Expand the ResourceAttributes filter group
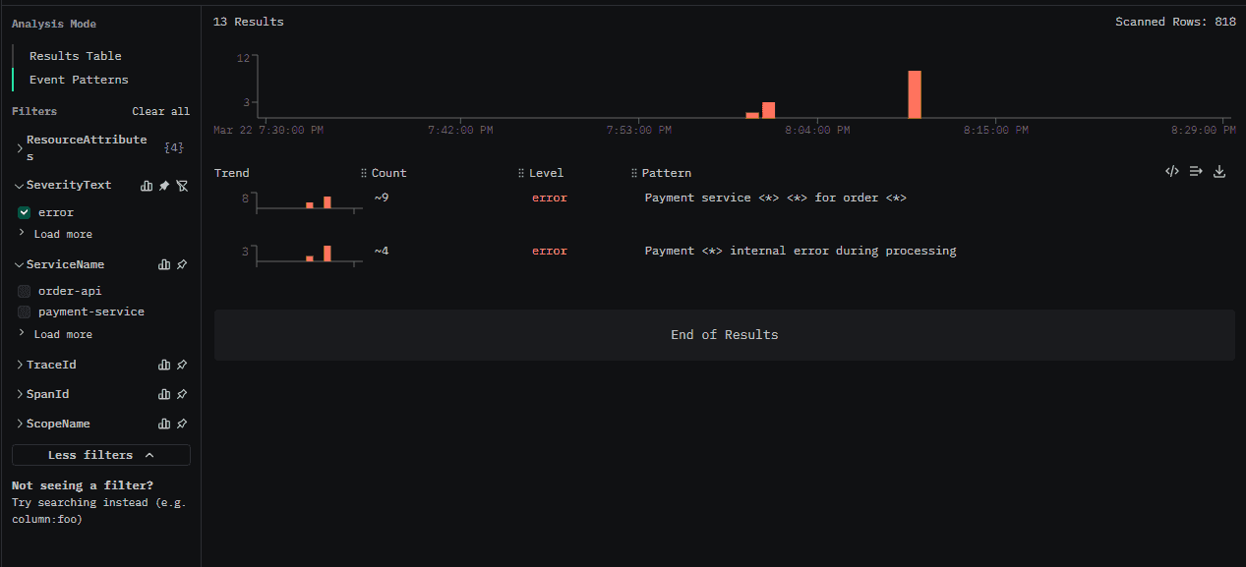Viewport: 1246px width, 567px height. coord(20,147)
